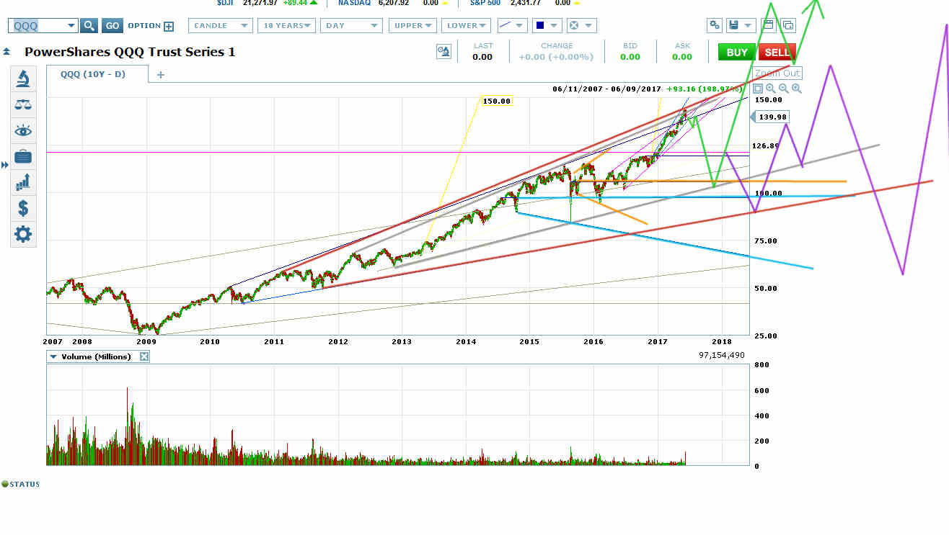949x535 pixels.
Task: Click the QQQ symbol input field
Action: 38,26
